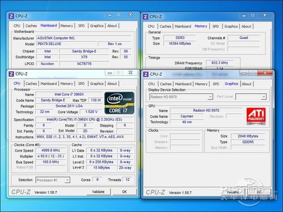Click the OK button in the CPU window
Screen dimensions: 283x212
(x=125, y=192)
